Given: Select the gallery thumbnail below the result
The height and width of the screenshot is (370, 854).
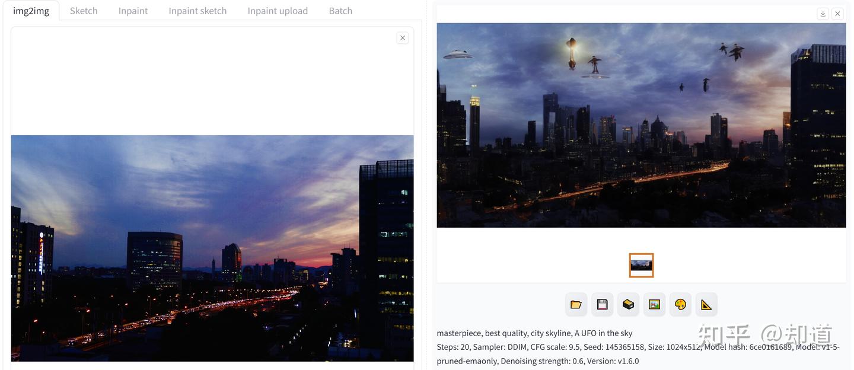Looking at the screenshot, I should click(641, 265).
